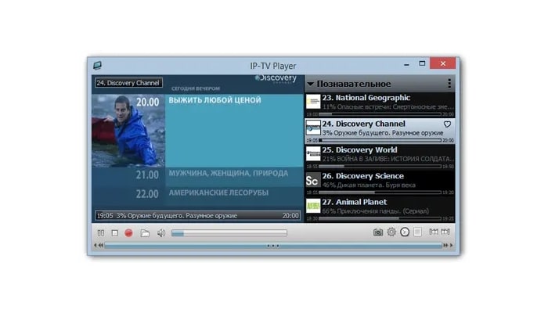Toggle the TV guide page icon
Viewport: 548px width, 313px height.
[x=417, y=232]
